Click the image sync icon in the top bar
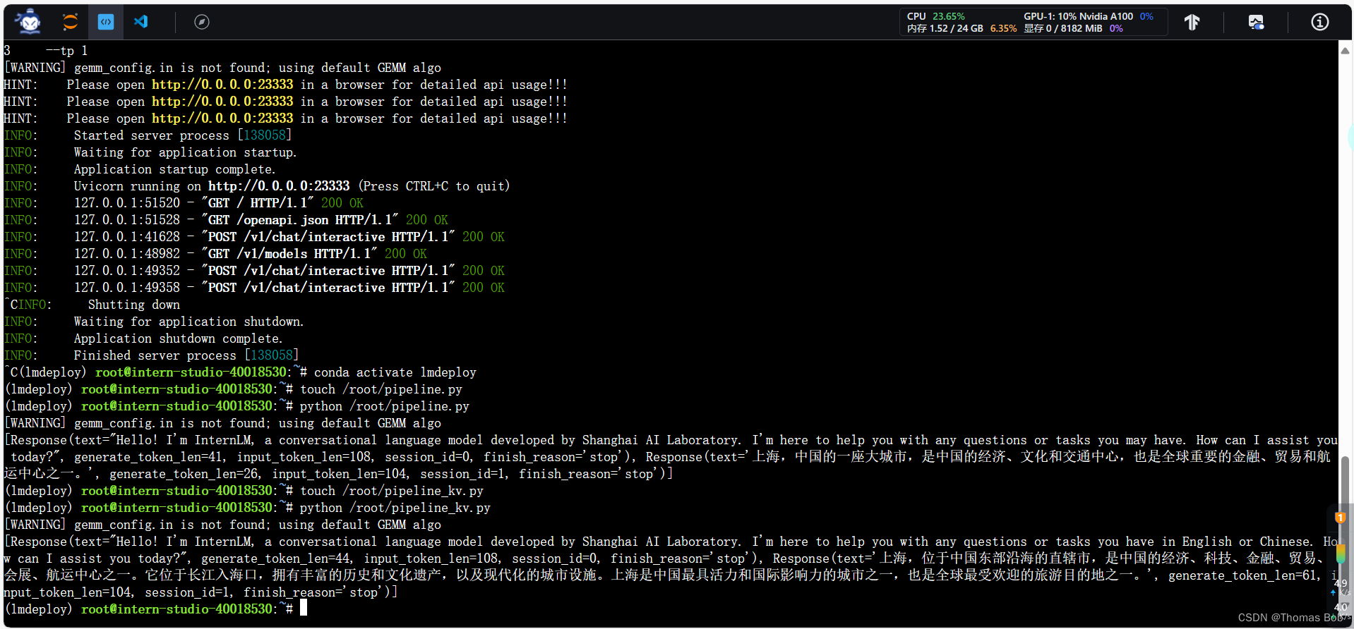1354x629 pixels. [x=1256, y=22]
